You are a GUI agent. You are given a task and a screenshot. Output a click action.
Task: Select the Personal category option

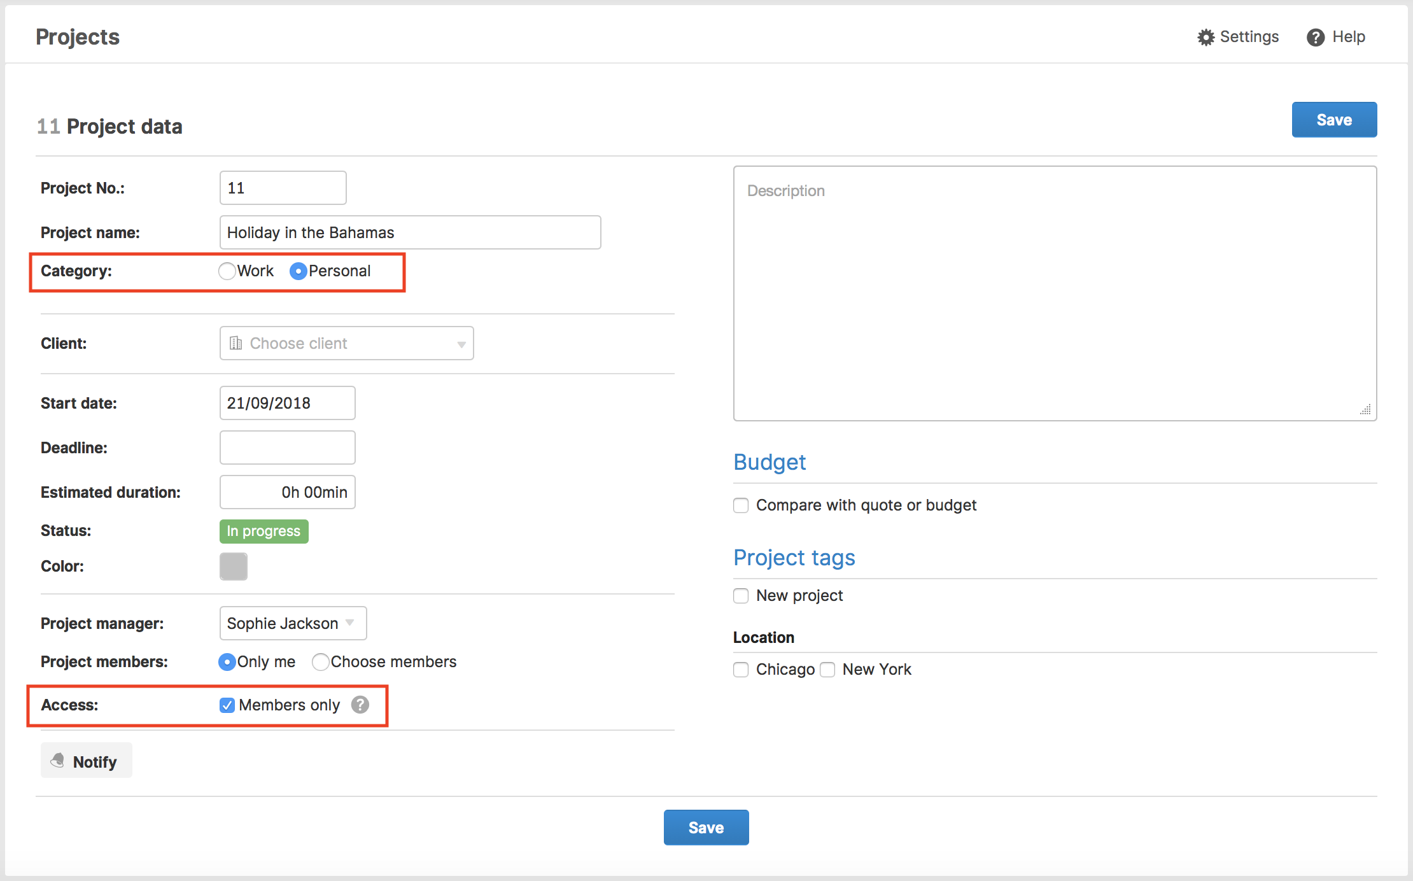point(298,271)
